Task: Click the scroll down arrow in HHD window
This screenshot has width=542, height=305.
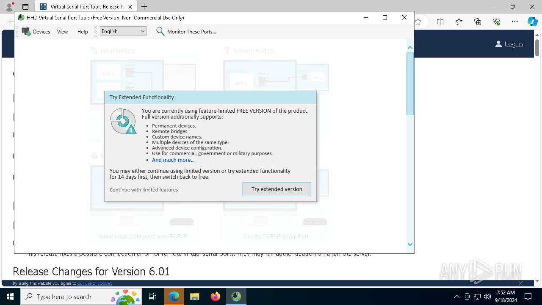Action: [x=410, y=244]
